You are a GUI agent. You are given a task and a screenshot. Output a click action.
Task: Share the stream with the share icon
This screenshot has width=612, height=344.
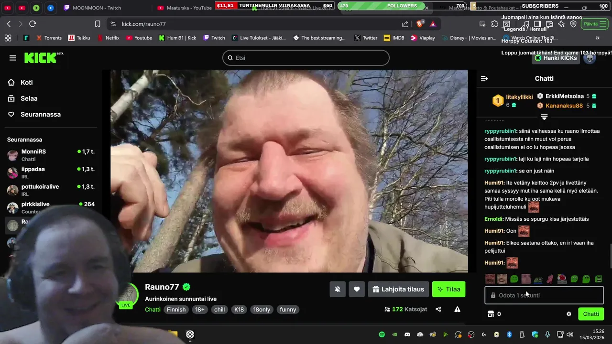click(438, 309)
